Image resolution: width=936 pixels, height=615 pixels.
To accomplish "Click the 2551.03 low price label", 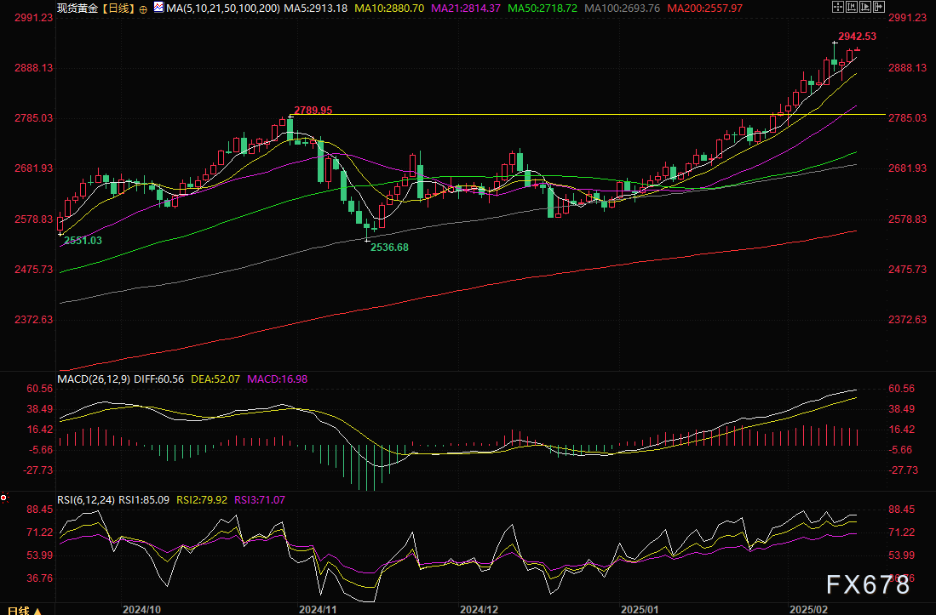I will click(83, 241).
